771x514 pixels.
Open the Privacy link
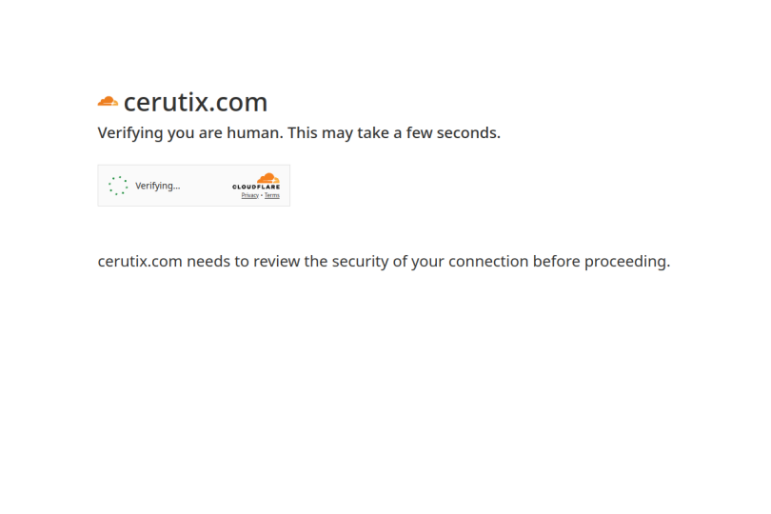tap(249, 195)
